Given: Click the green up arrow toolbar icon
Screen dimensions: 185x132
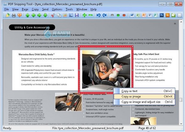Looking at the screenshot, I should coord(28,15).
